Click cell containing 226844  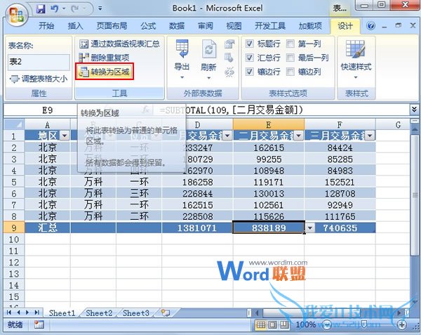click(197, 193)
